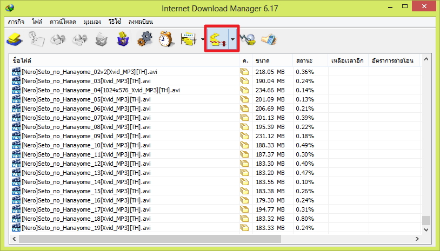The image size is (440, 251).
Task: Click the queue folder icon of Hanayome_18 row
Action: pyautogui.click(x=244, y=219)
